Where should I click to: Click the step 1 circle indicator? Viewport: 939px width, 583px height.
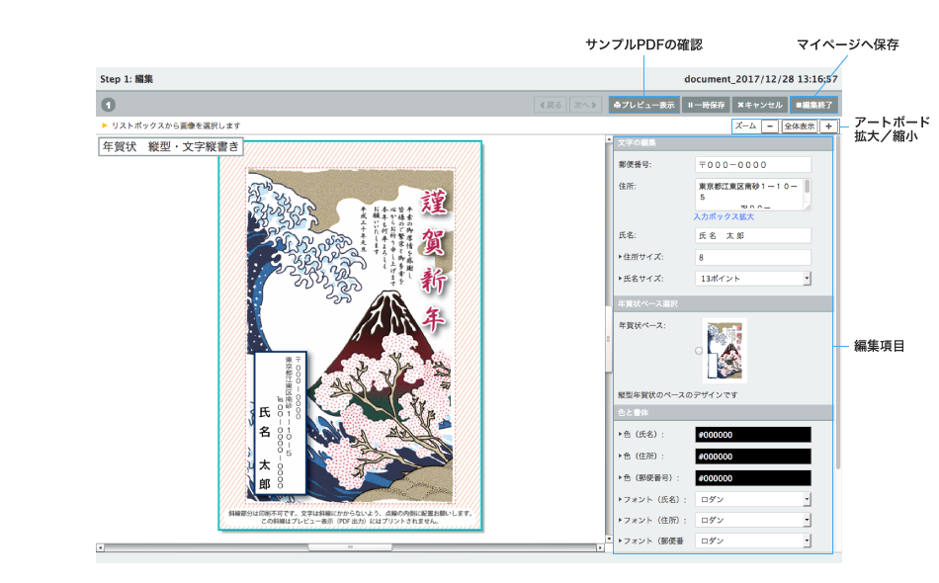108,105
